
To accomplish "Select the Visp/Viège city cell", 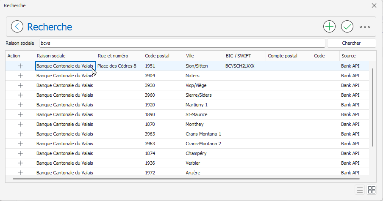I will coord(204,85).
